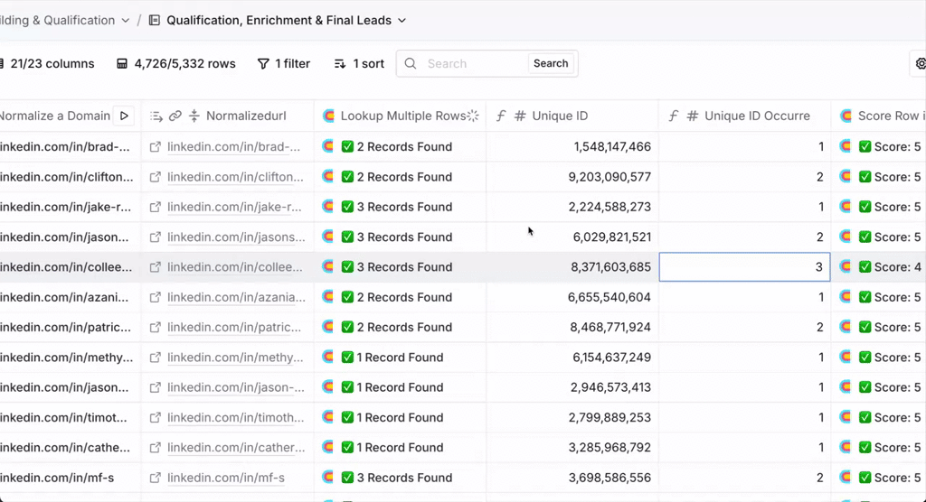The height and width of the screenshot is (502, 926).
Task: Click the settings gear icon at right edge
Action: [920, 64]
